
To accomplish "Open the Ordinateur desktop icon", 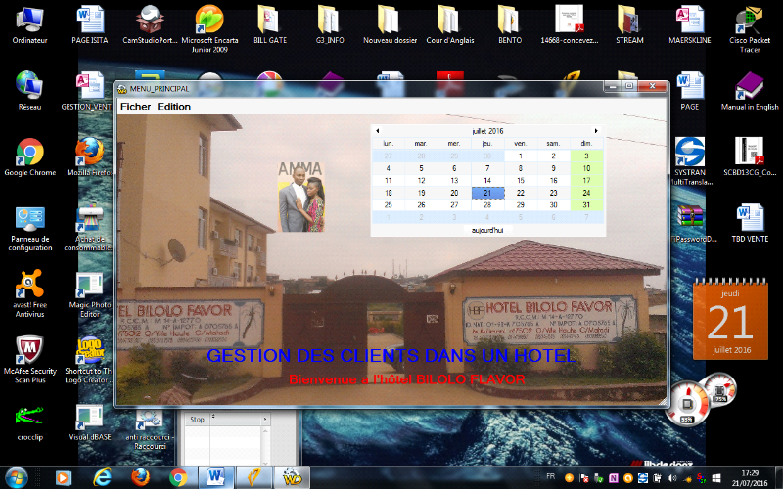I will (x=29, y=25).
